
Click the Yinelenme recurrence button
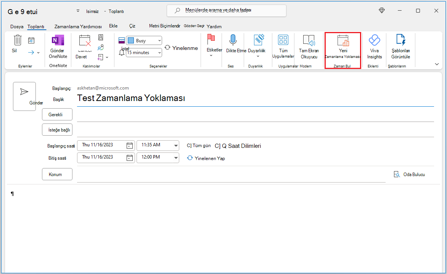181,48
